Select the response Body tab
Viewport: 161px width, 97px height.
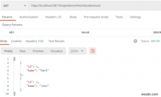(4, 41)
